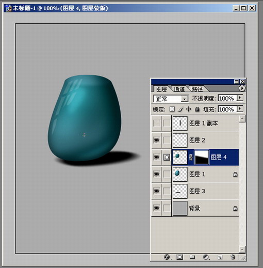Viewport: 263px width, 268px height.
Task: Select the 图层 1 layer thumbnail
Action: pos(180,174)
